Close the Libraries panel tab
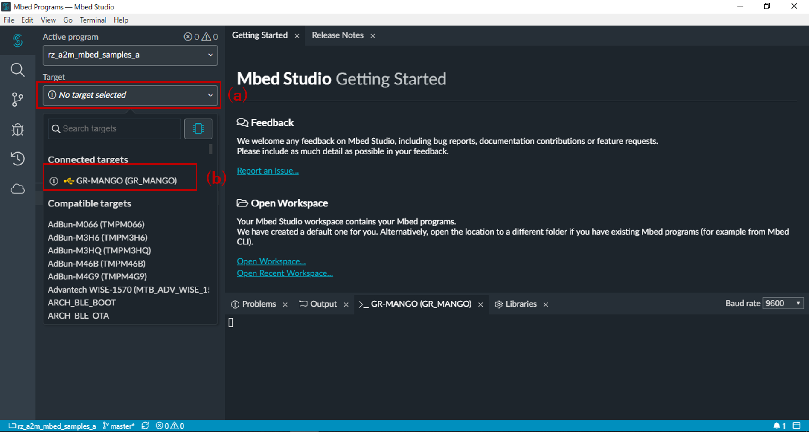Viewport: 809px width, 432px height. (x=546, y=304)
